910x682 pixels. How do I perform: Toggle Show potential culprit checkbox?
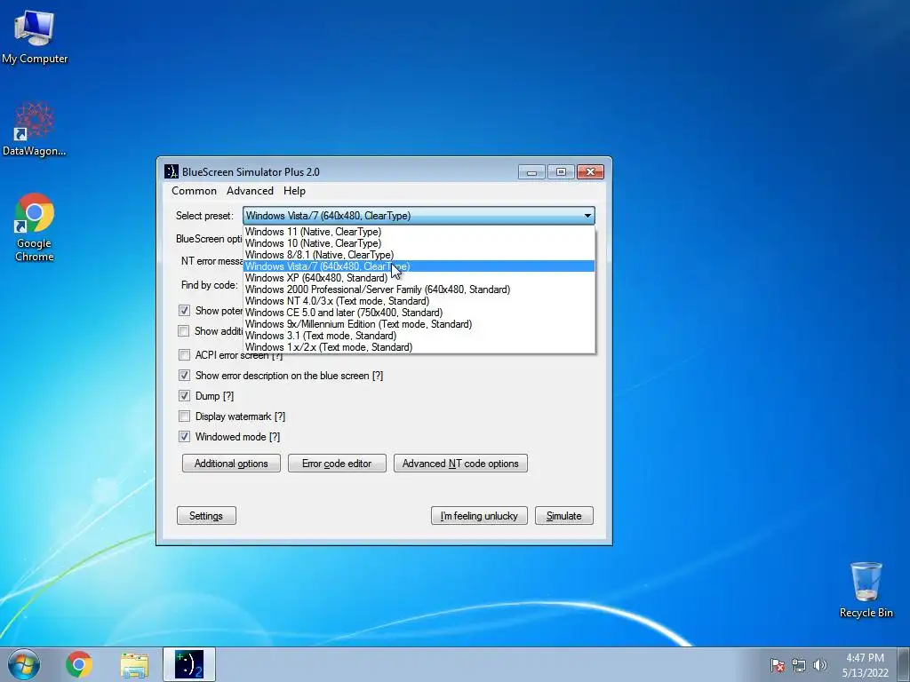point(184,310)
